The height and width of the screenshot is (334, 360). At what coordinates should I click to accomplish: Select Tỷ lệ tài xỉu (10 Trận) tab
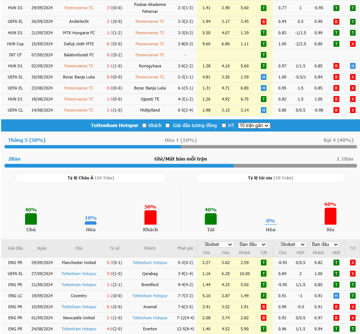(270, 178)
